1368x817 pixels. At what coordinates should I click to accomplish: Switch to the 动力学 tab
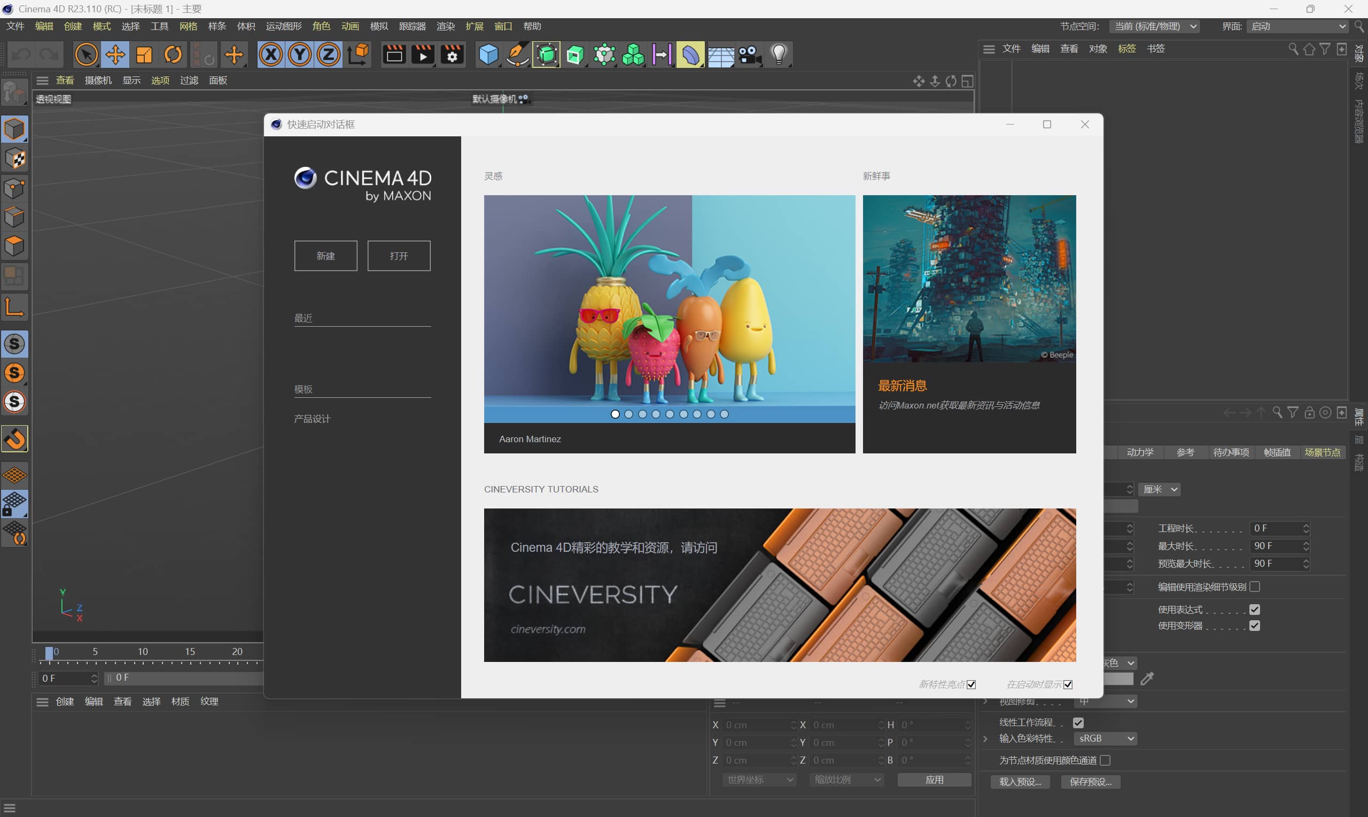coord(1140,452)
